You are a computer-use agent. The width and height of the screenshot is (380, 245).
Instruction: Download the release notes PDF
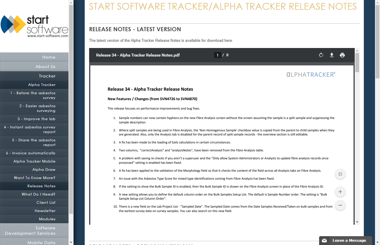tap(332, 55)
